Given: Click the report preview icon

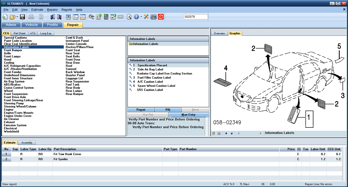Looking at the screenshot, I should point(129,17).
